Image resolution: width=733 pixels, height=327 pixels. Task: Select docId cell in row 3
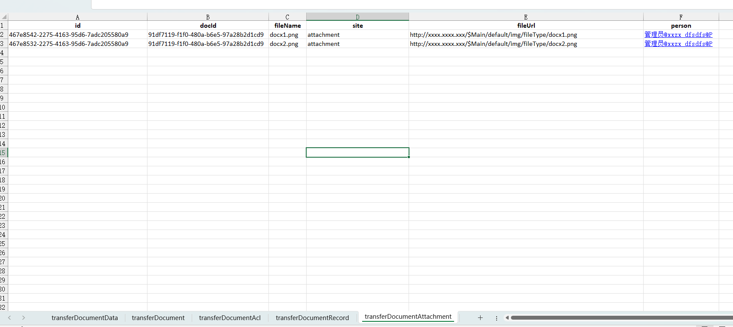[x=208, y=44]
